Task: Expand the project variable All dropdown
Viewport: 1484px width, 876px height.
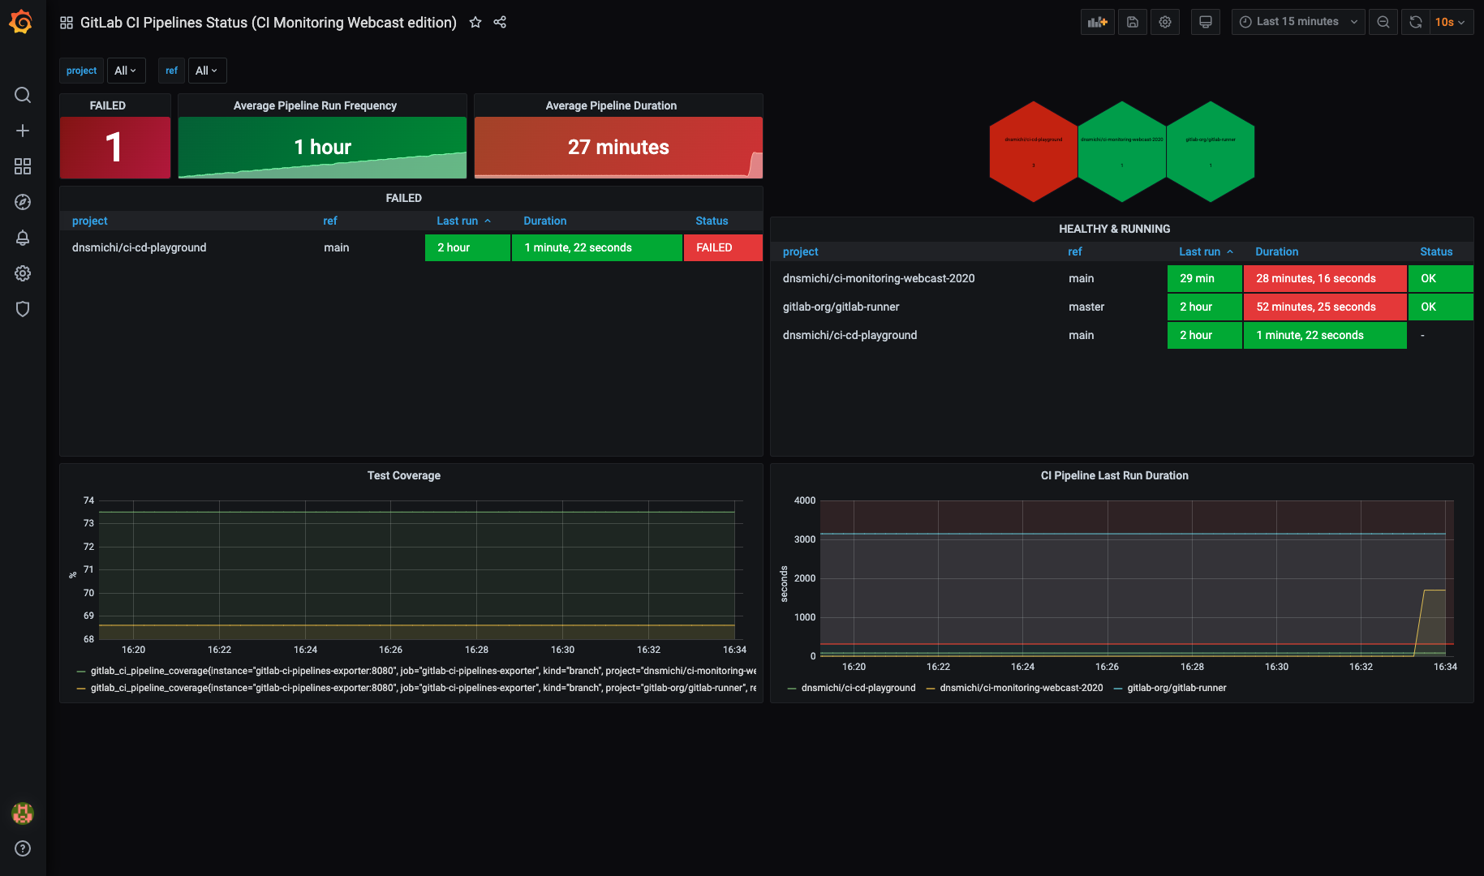Action: click(126, 71)
